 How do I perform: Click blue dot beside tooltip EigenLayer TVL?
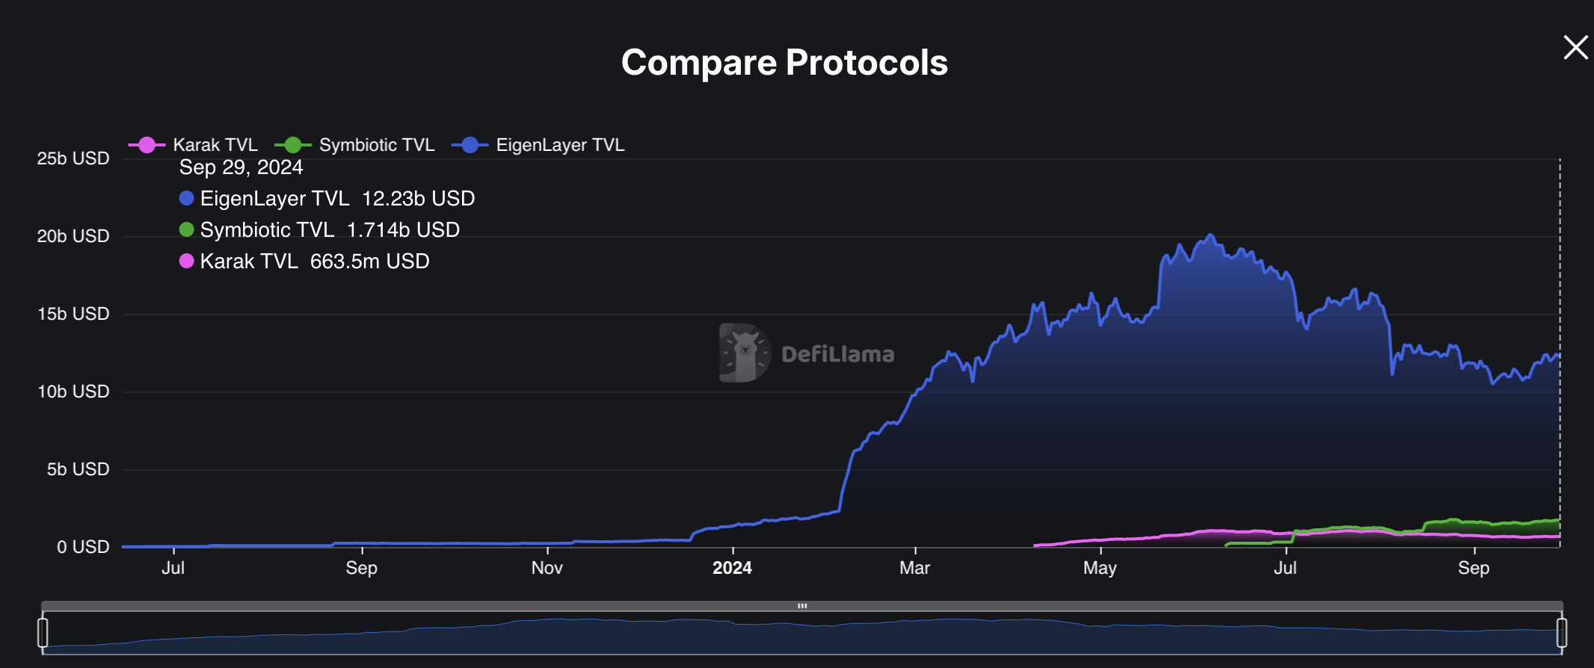187,198
